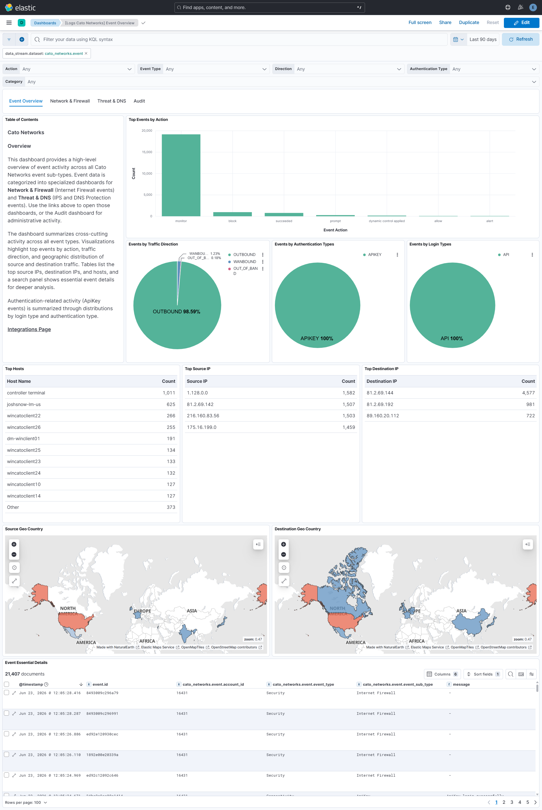Open search in Event Essential Details table
This screenshot has height=810, width=542.
point(511,674)
